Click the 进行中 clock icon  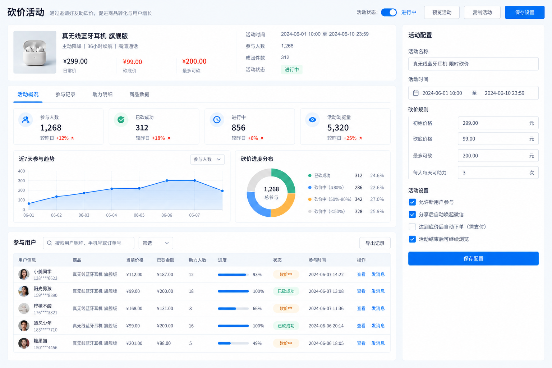pyautogui.click(x=217, y=120)
